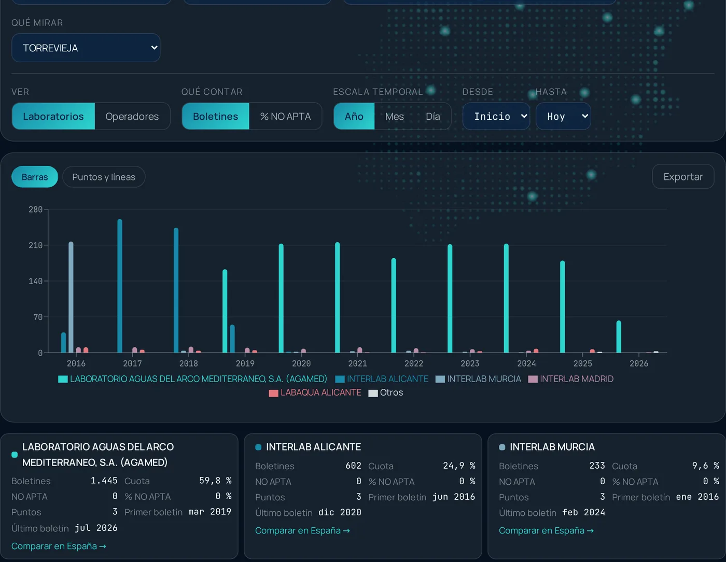Switch count metric to % NO APTA

pos(286,116)
